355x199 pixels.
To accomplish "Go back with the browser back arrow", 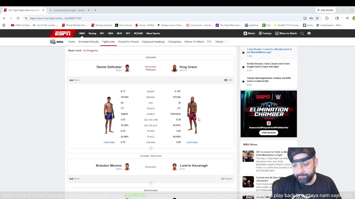I will point(4,18).
